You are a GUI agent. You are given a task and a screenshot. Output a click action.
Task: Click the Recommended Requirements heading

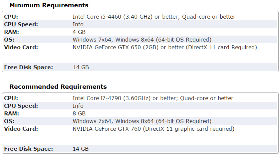tap(58, 87)
